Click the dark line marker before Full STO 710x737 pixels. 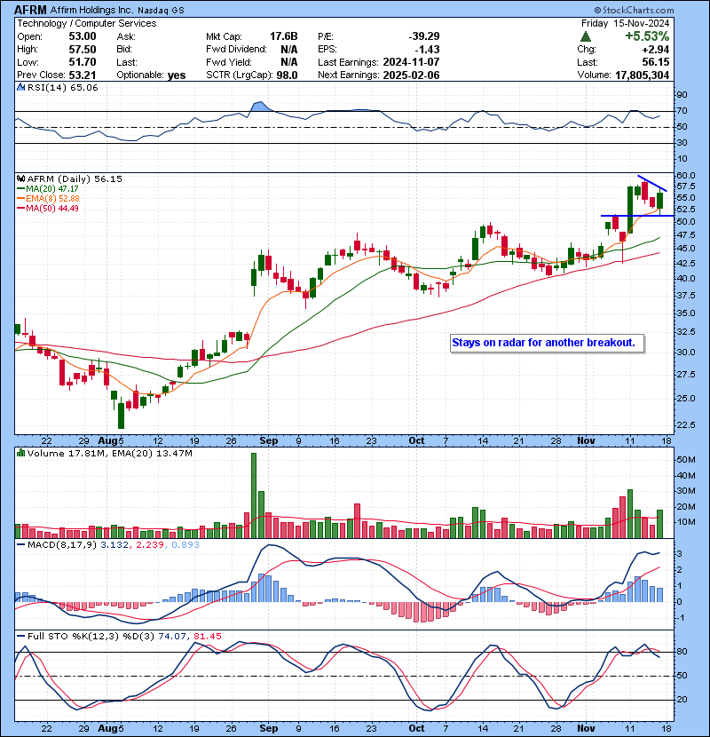coord(20,636)
